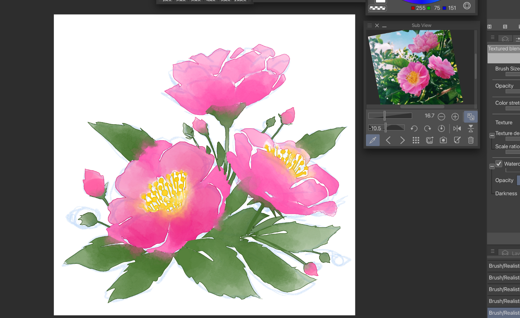The height and width of the screenshot is (318, 520).
Task: Select the bottom highlighted Brush/Realistic layer
Action: [504, 313]
